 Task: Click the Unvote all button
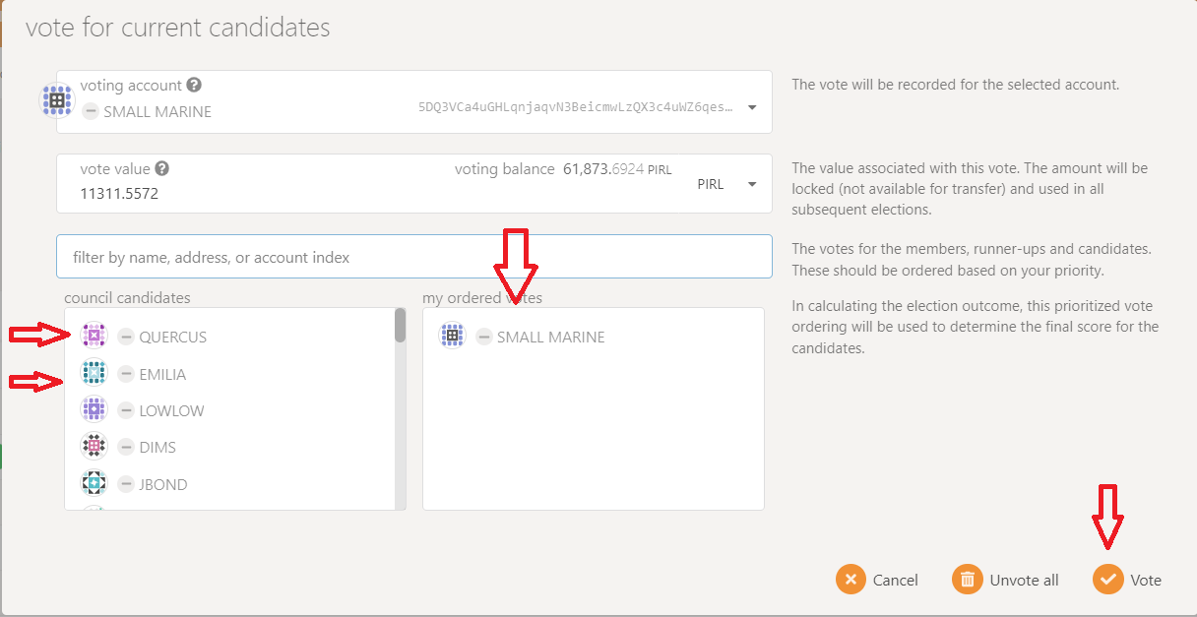point(1006,580)
